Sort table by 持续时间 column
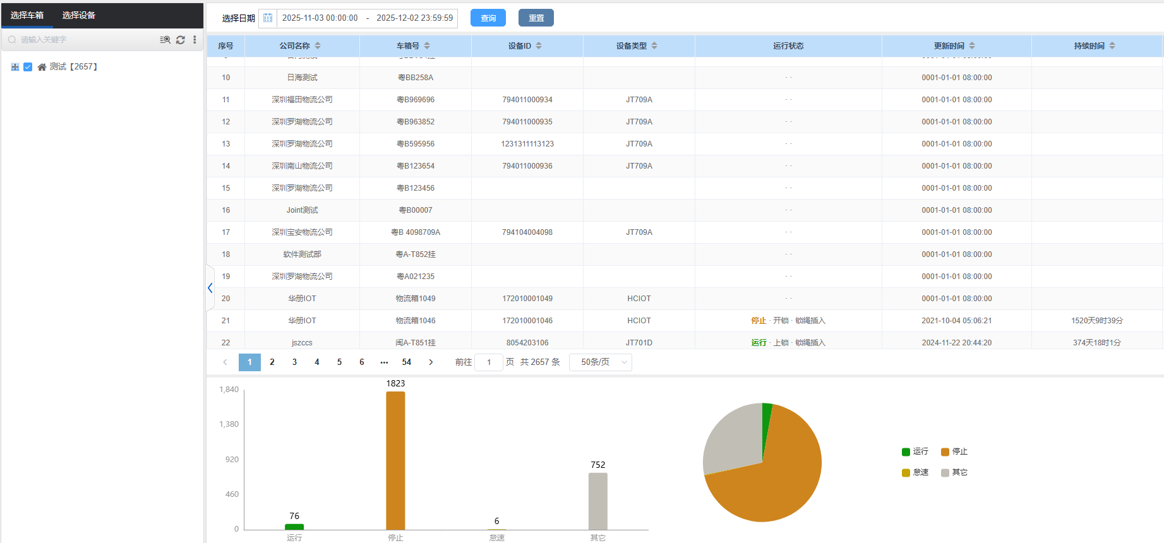The image size is (1164, 543). coord(1112,46)
